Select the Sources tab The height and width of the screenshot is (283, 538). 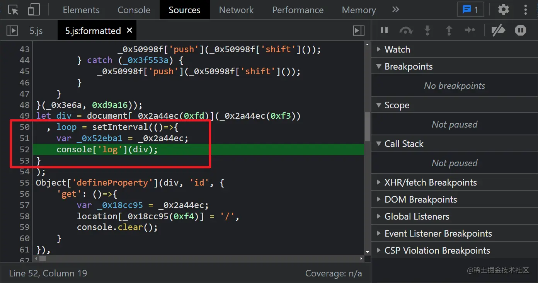tap(184, 10)
